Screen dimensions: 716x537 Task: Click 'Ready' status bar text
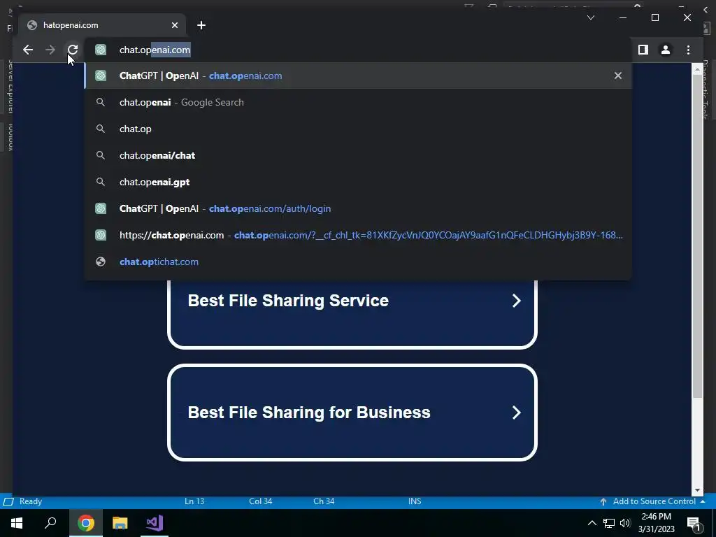click(31, 501)
